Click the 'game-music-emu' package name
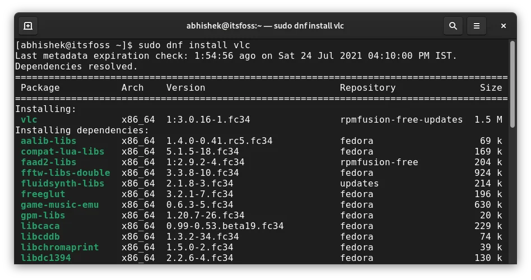 tap(59, 205)
